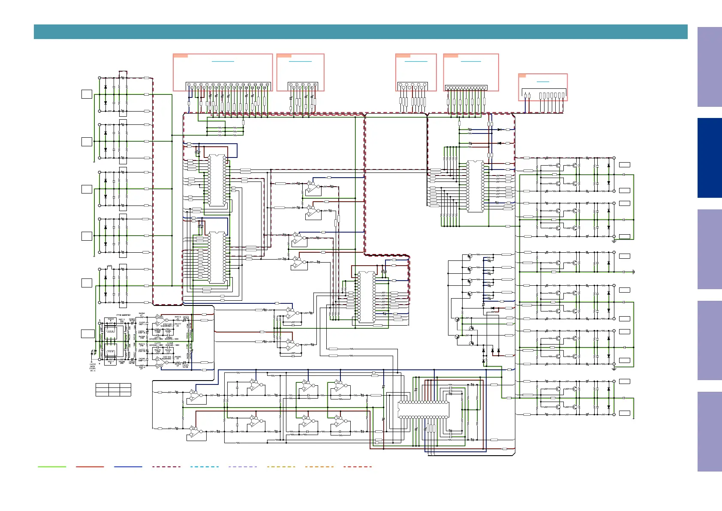Image resolution: width=722 pixels, height=511 pixels.
Task: Click the "C4232 OPEN" note text
Action: [92, 365]
